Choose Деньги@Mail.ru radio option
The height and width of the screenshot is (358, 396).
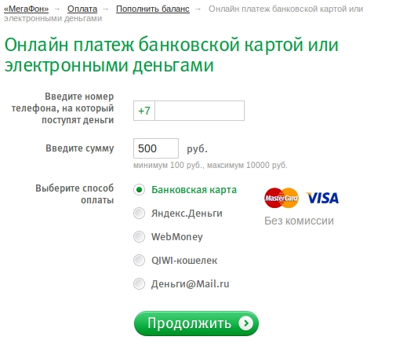tap(139, 284)
